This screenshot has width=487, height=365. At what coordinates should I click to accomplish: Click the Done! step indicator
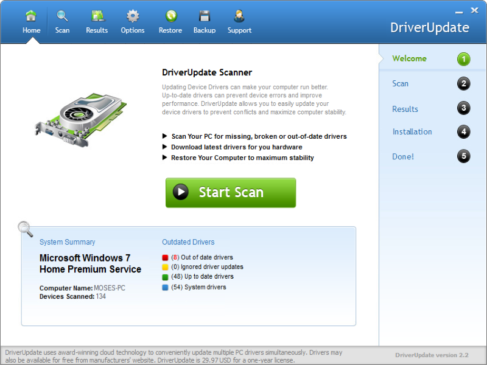click(x=402, y=156)
